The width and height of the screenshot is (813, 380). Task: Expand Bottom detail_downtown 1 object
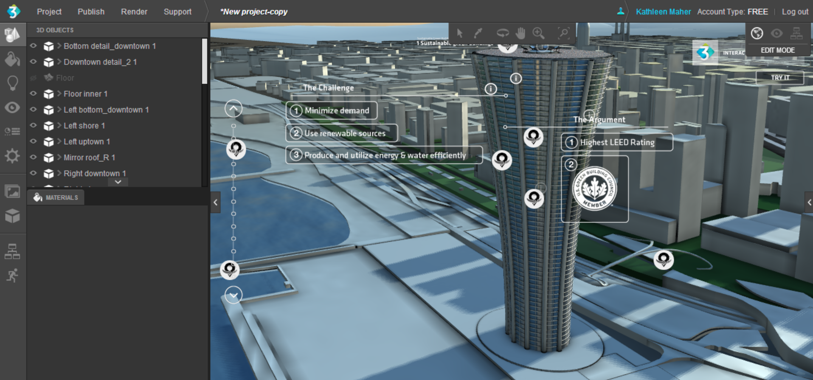(x=59, y=46)
